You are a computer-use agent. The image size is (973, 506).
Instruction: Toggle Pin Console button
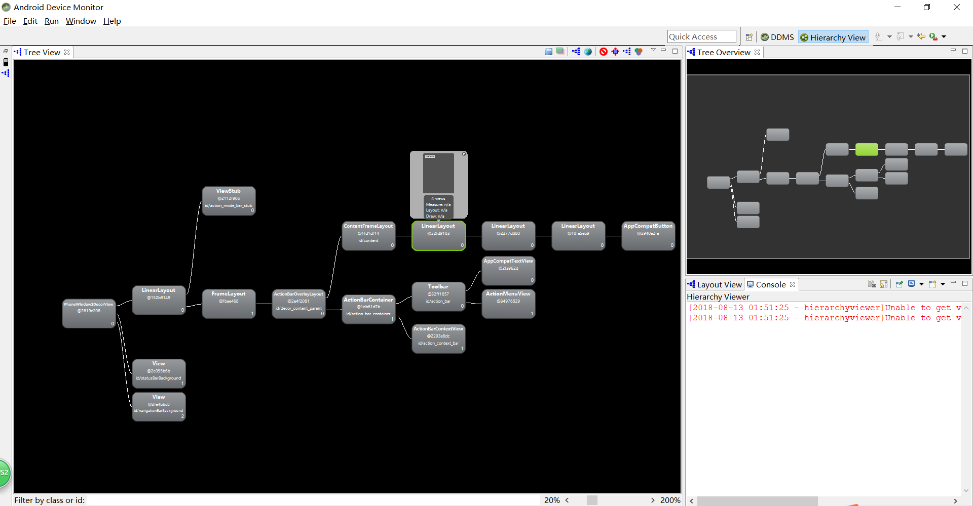click(x=900, y=284)
